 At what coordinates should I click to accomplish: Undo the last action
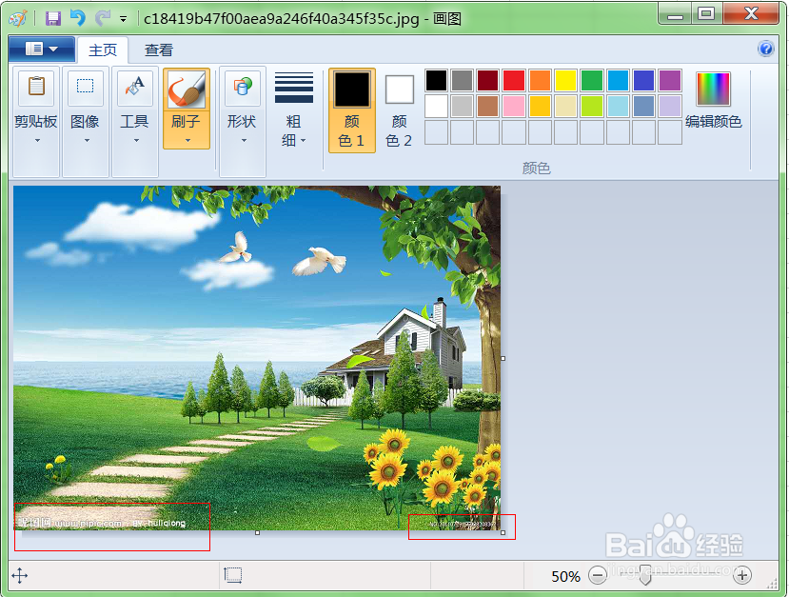point(78,19)
